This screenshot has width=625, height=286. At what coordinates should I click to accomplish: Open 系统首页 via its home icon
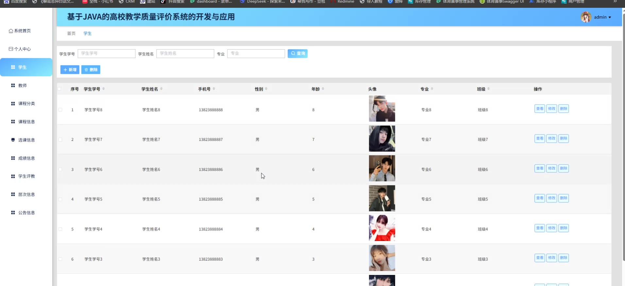(11, 31)
